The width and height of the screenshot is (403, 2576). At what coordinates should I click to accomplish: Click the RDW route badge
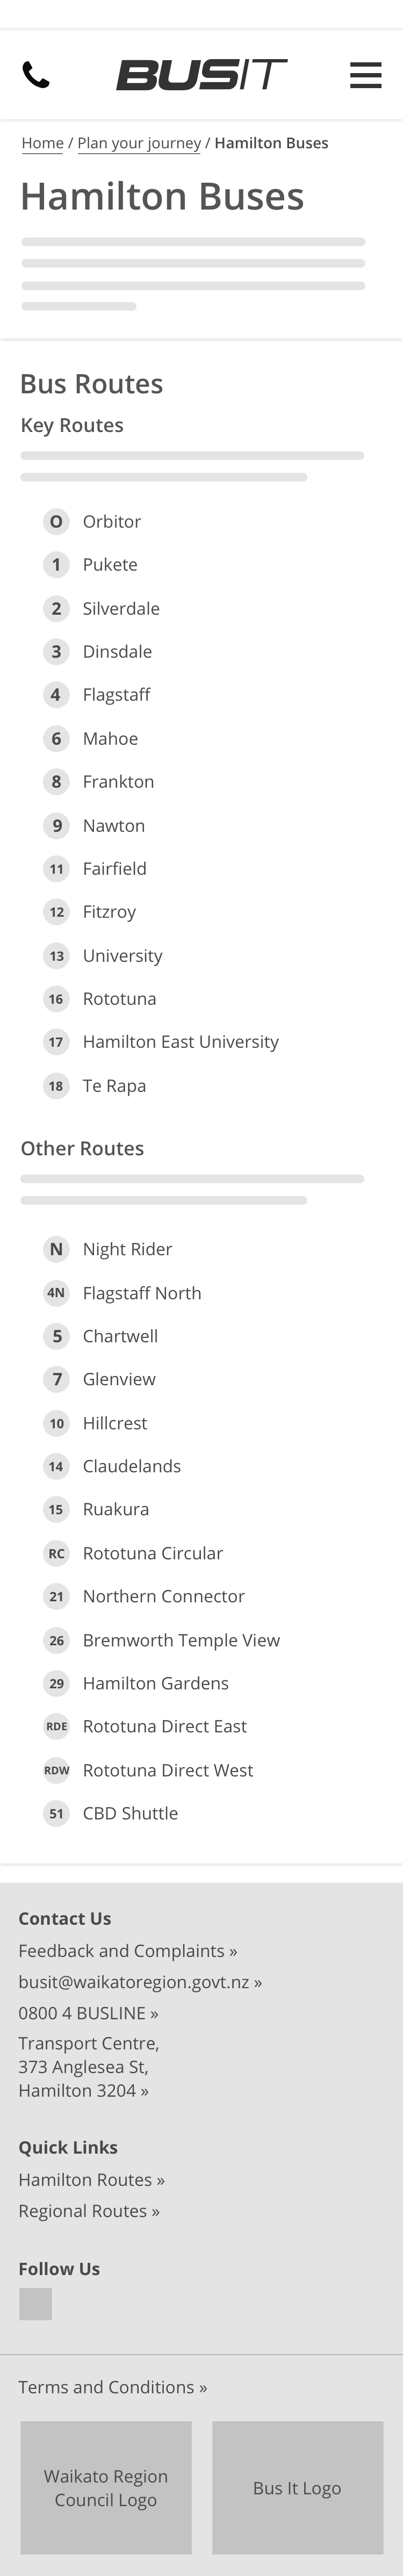[x=56, y=1770]
